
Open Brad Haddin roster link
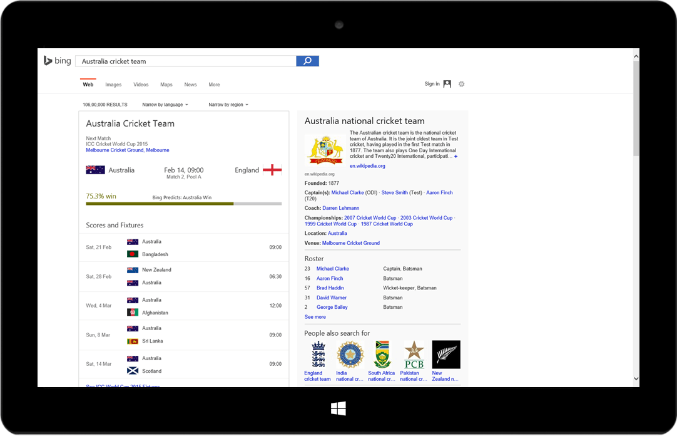point(330,288)
